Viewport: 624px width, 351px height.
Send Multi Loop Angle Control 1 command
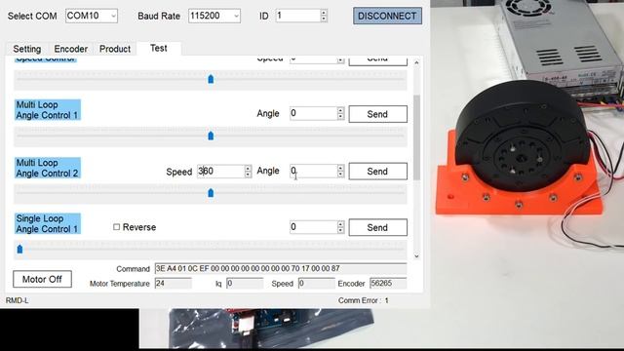point(377,114)
